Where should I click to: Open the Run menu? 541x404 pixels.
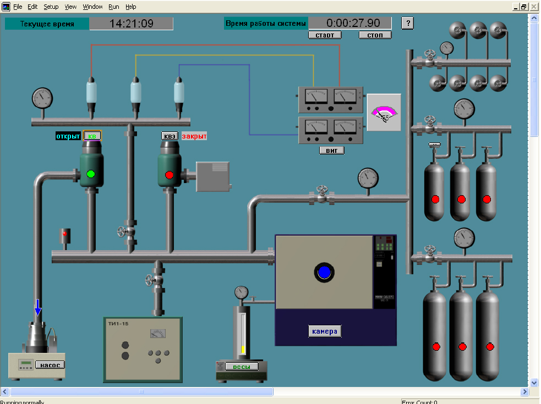click(x=113, y=7)
